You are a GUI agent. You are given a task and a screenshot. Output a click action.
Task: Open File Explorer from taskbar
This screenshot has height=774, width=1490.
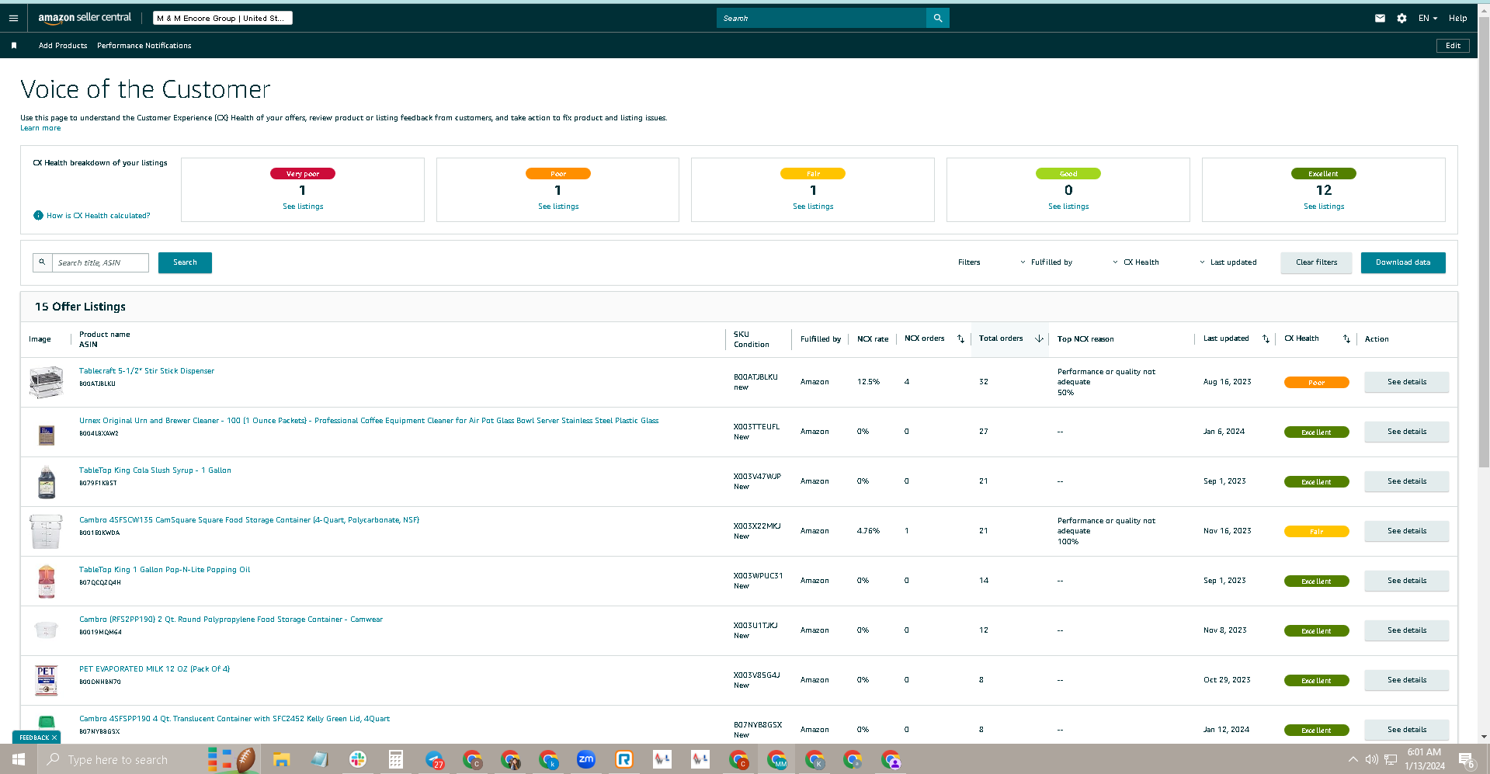click(281, 759)
